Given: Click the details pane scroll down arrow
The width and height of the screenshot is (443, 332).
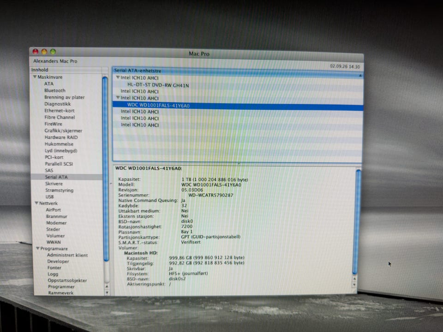Looking at the screenshot, I should point(354,285).
